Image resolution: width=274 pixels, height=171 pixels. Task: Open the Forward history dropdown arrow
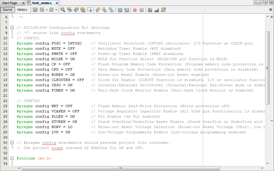click(x=56, y=10)
